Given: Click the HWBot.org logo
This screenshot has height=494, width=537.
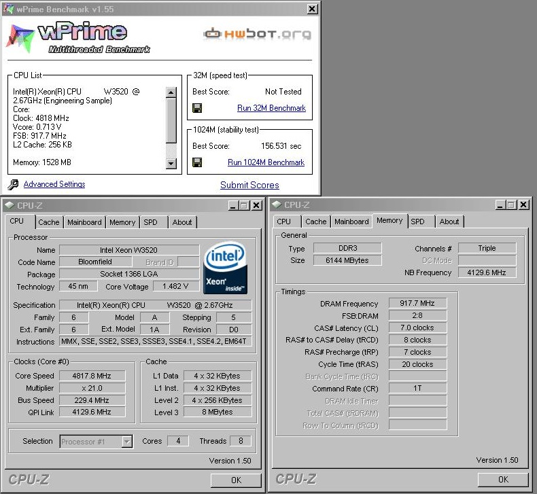Looking at the screenshot, I should coord(257,33).
